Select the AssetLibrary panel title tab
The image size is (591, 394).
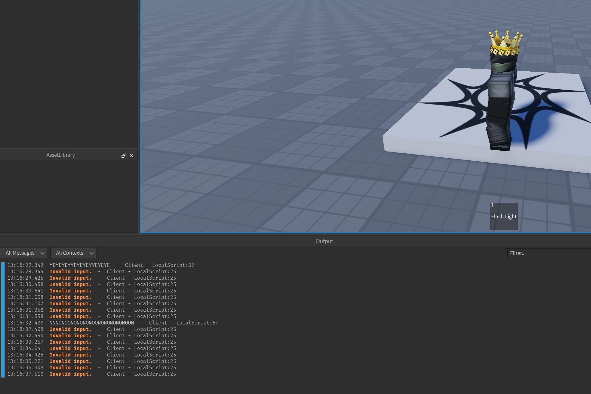60,155
